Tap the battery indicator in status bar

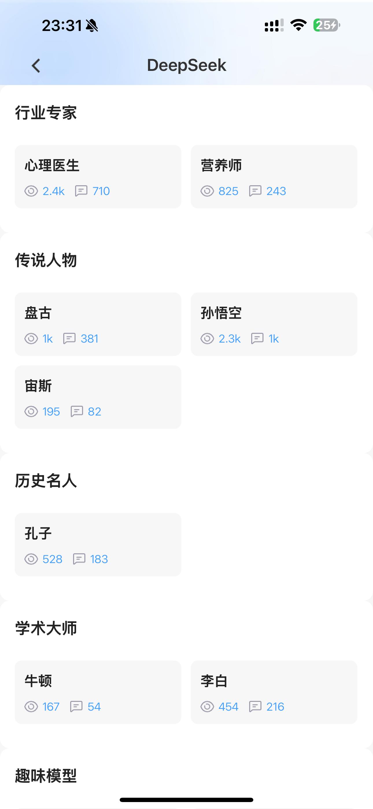point(326,25)
